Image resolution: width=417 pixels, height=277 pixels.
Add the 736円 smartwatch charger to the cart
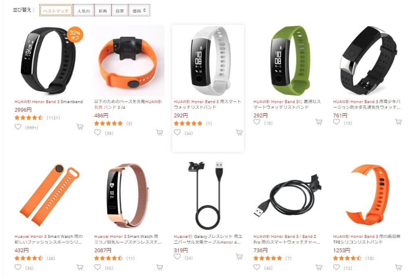point(319,267)
